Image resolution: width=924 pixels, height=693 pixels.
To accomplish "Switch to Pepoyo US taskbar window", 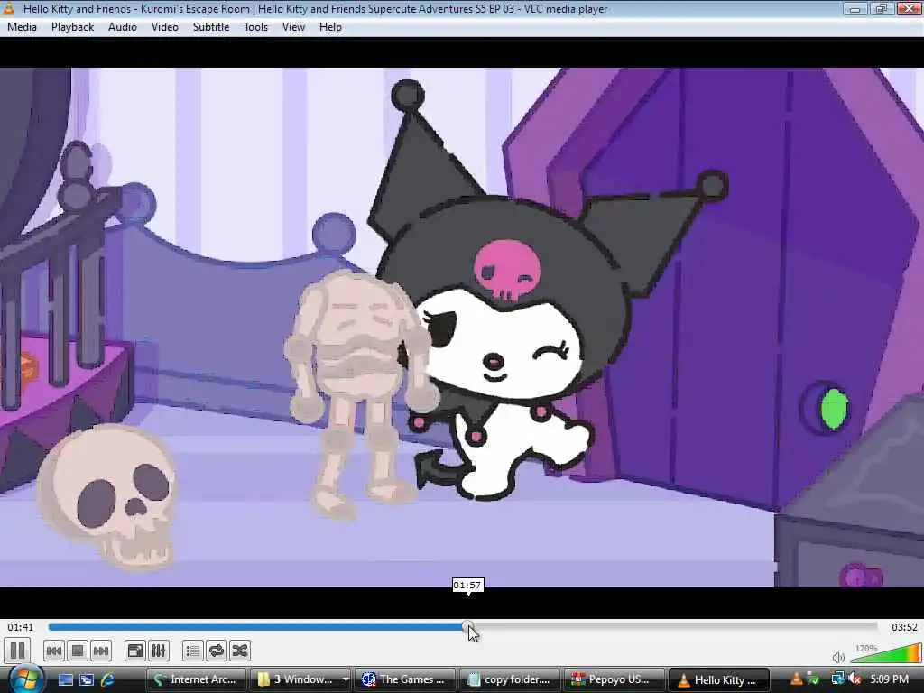I will tap(614, 679).
